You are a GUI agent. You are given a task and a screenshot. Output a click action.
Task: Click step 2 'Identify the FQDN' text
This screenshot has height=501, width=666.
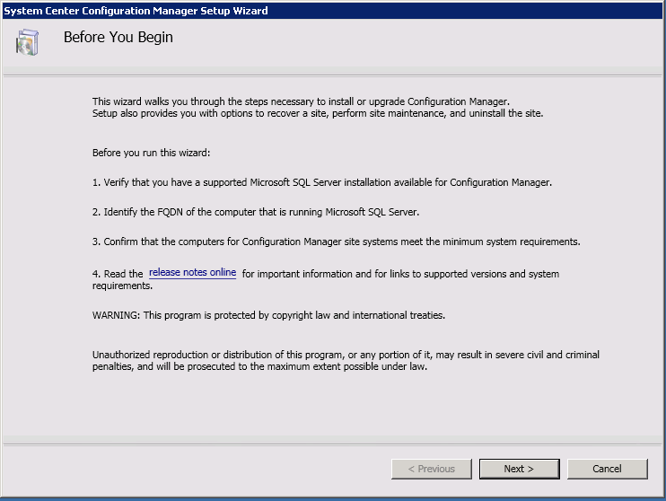point(256,212)
